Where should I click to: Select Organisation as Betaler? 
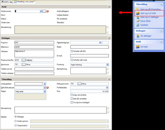(x=16, y=125)
